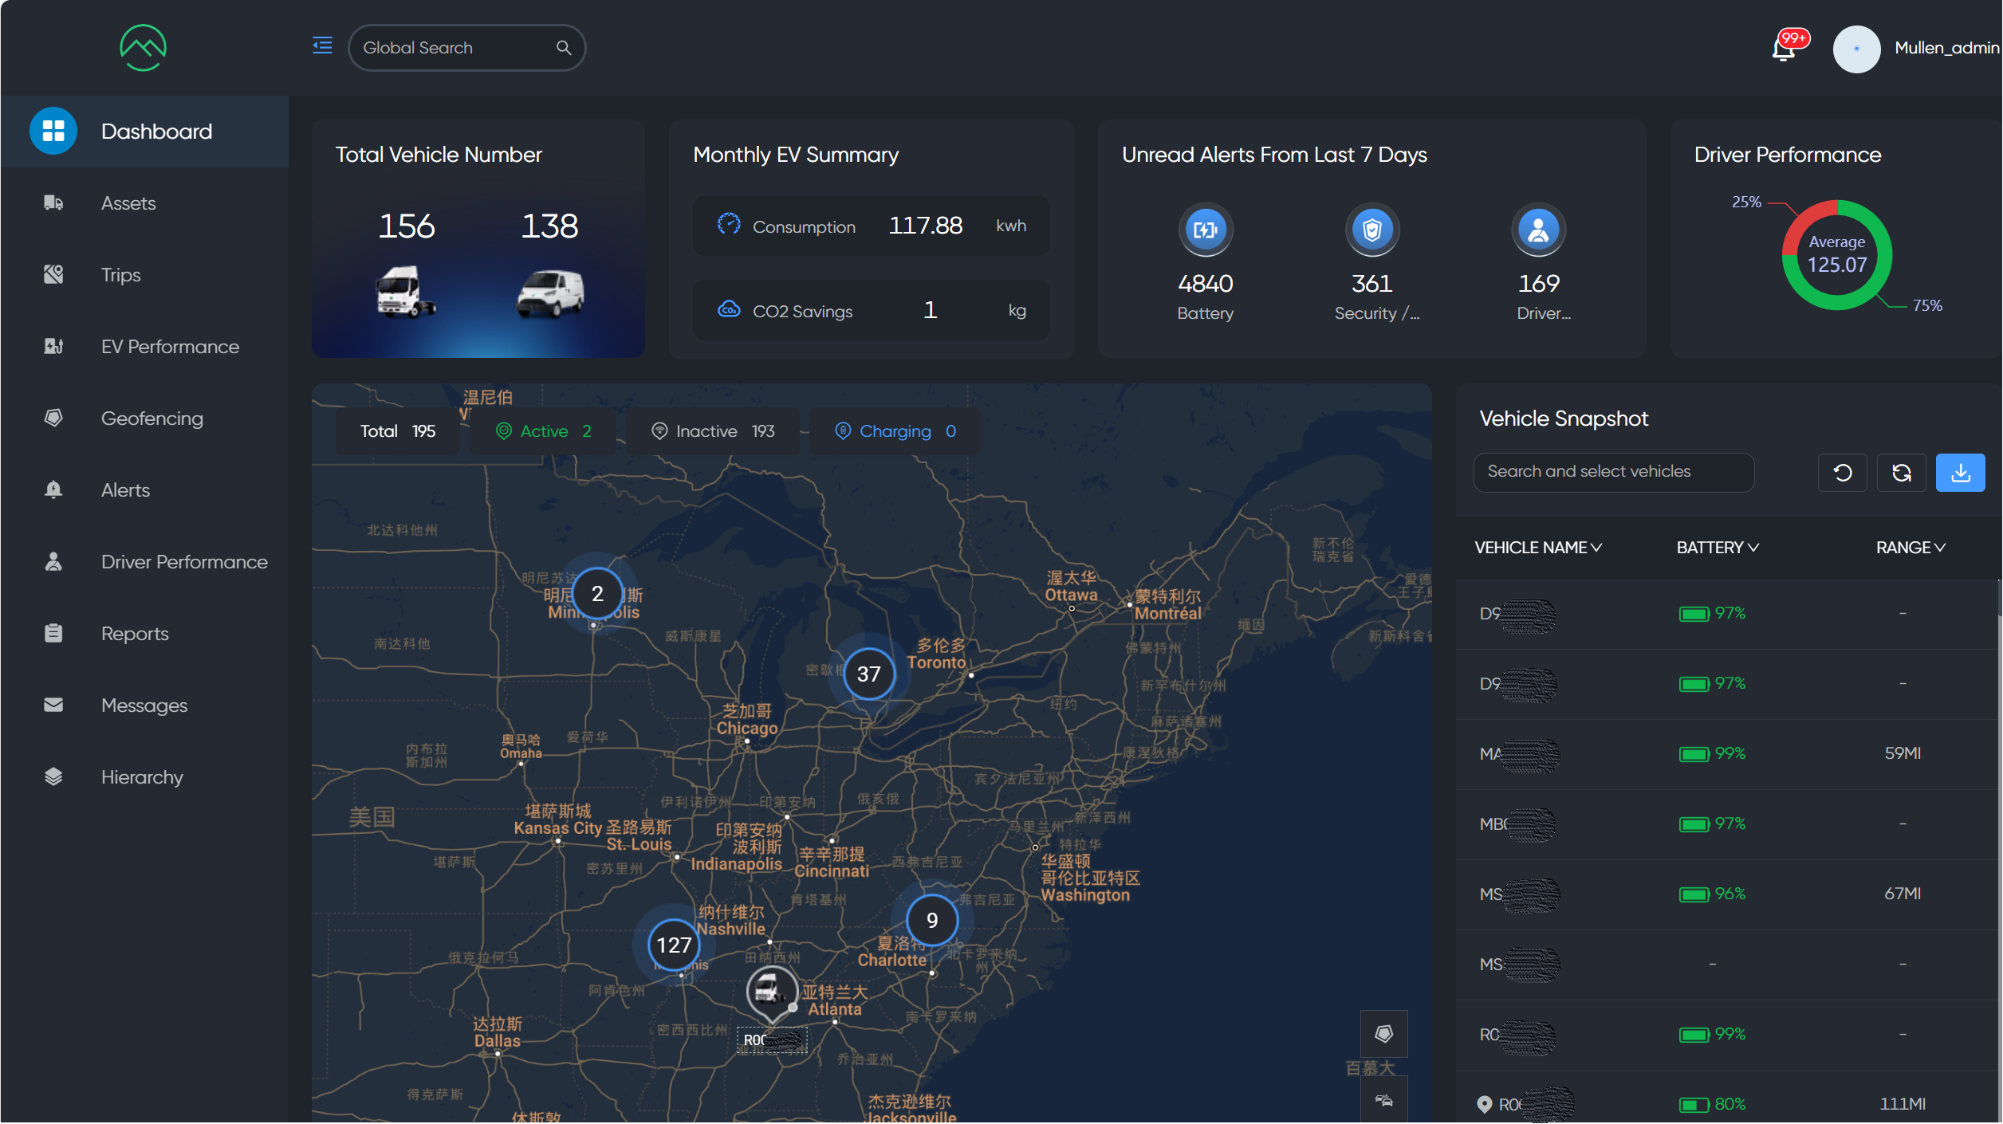The height and width of the screenshot is (1124, 2003).
Task: Click the Driver alerts icon
Action: 1538,230
